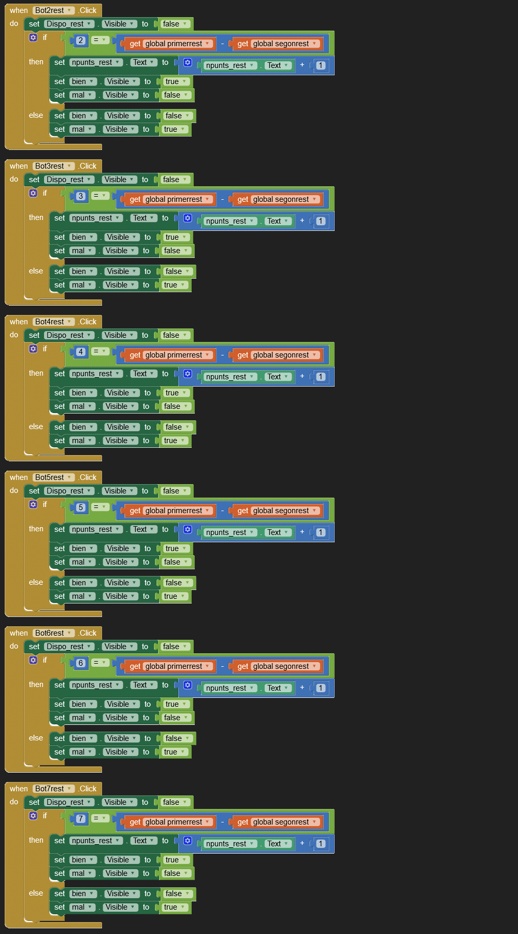Open the if-block mutator gear in Bot3rest handler
Viewport: 518px width, 934px height.
(33, 193)
